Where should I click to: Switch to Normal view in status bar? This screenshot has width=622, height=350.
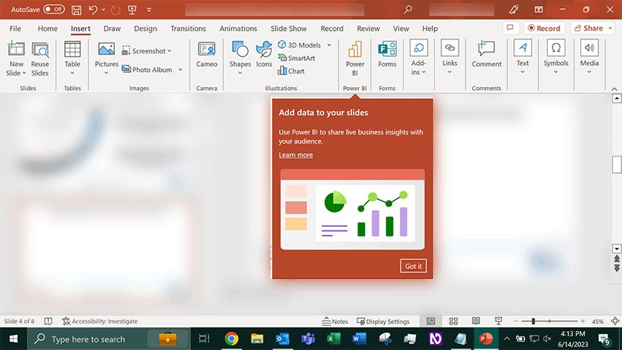431,321
